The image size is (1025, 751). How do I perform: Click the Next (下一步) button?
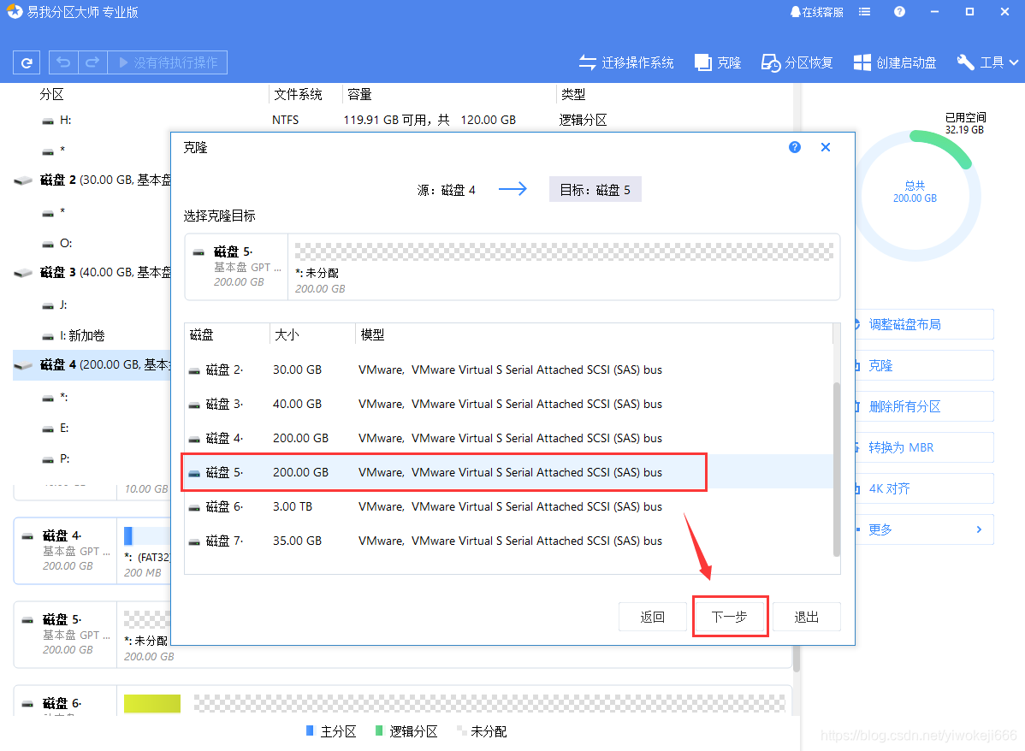[x=730, y=617]
